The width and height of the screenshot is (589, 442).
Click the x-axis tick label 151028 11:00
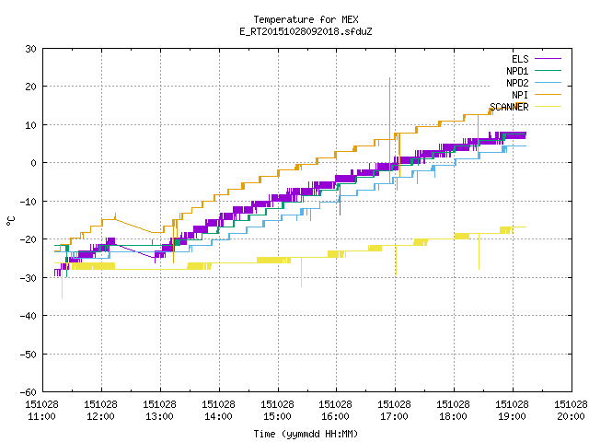pyautogui.click(x=41, y=411)
